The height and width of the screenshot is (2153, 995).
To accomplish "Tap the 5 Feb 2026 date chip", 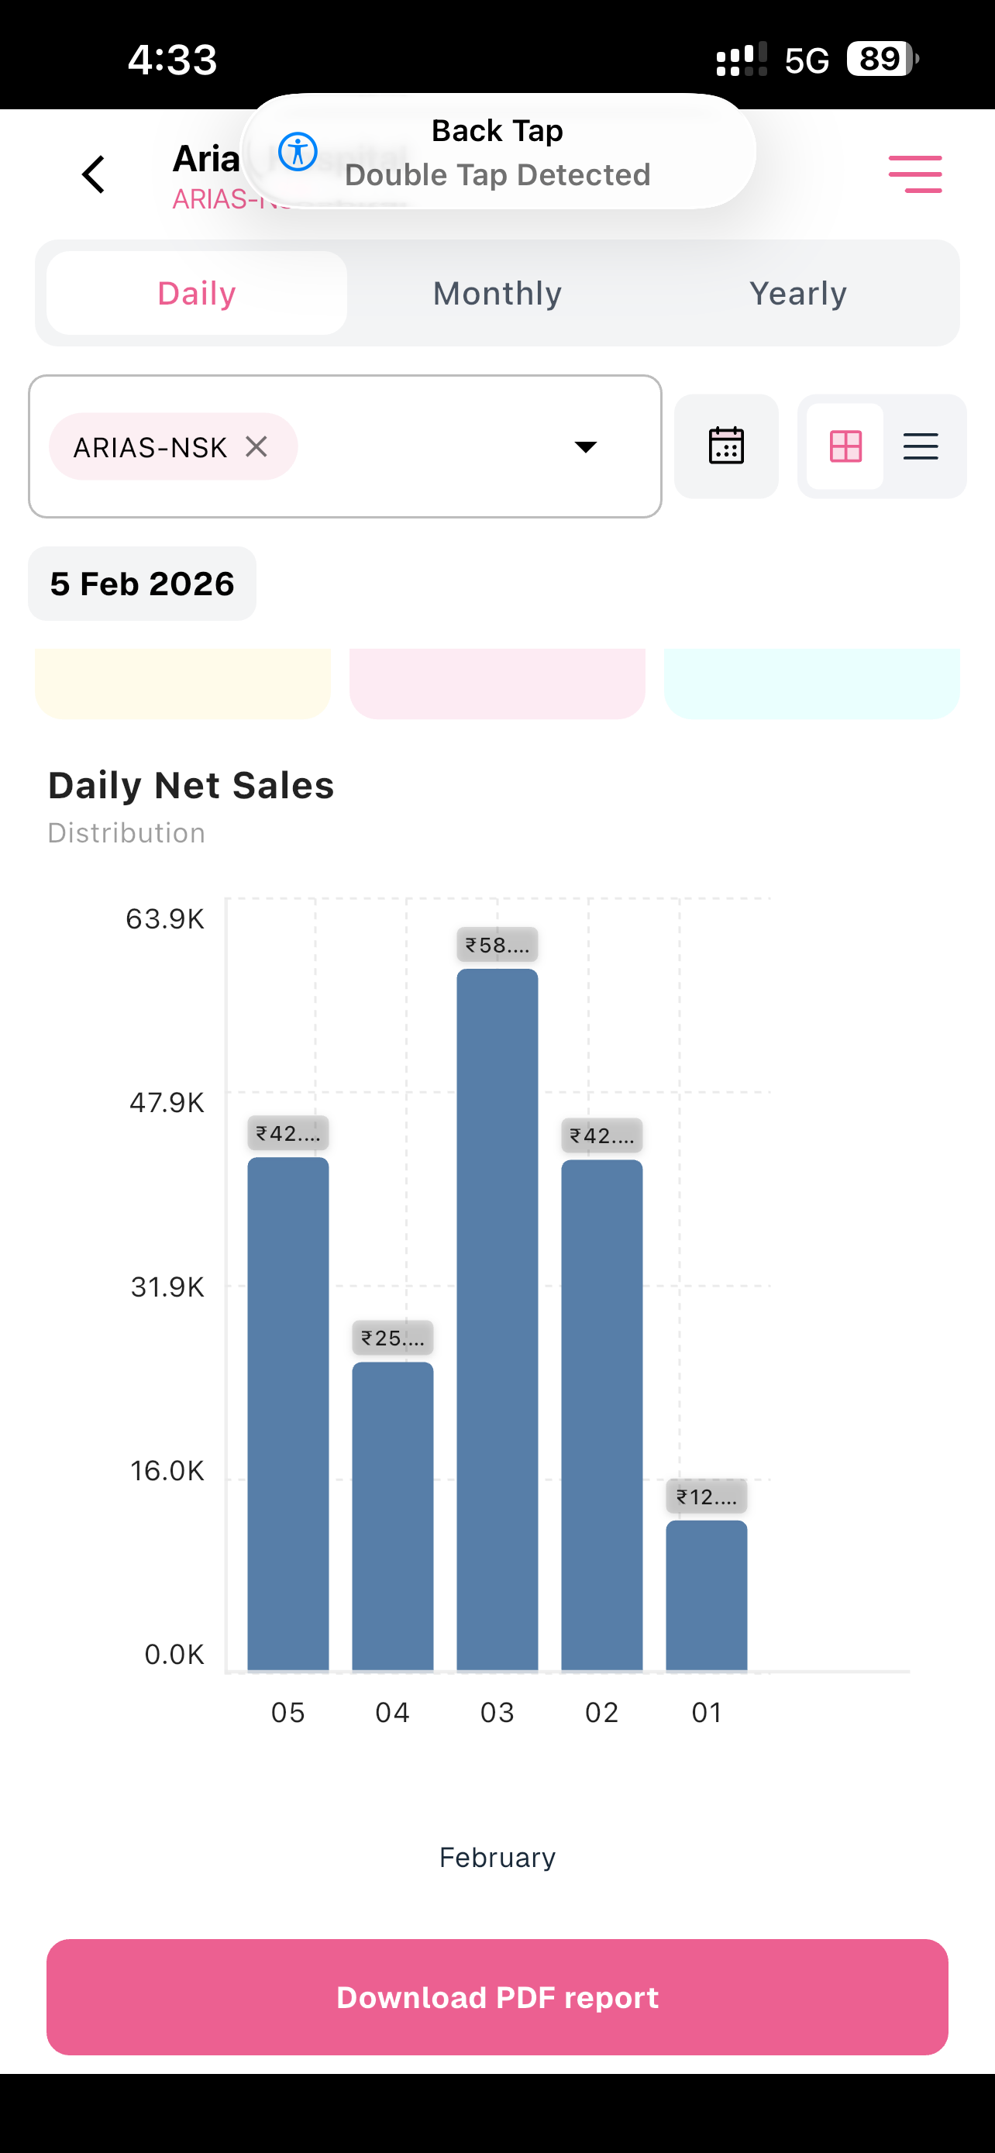I will coord(142,584).
